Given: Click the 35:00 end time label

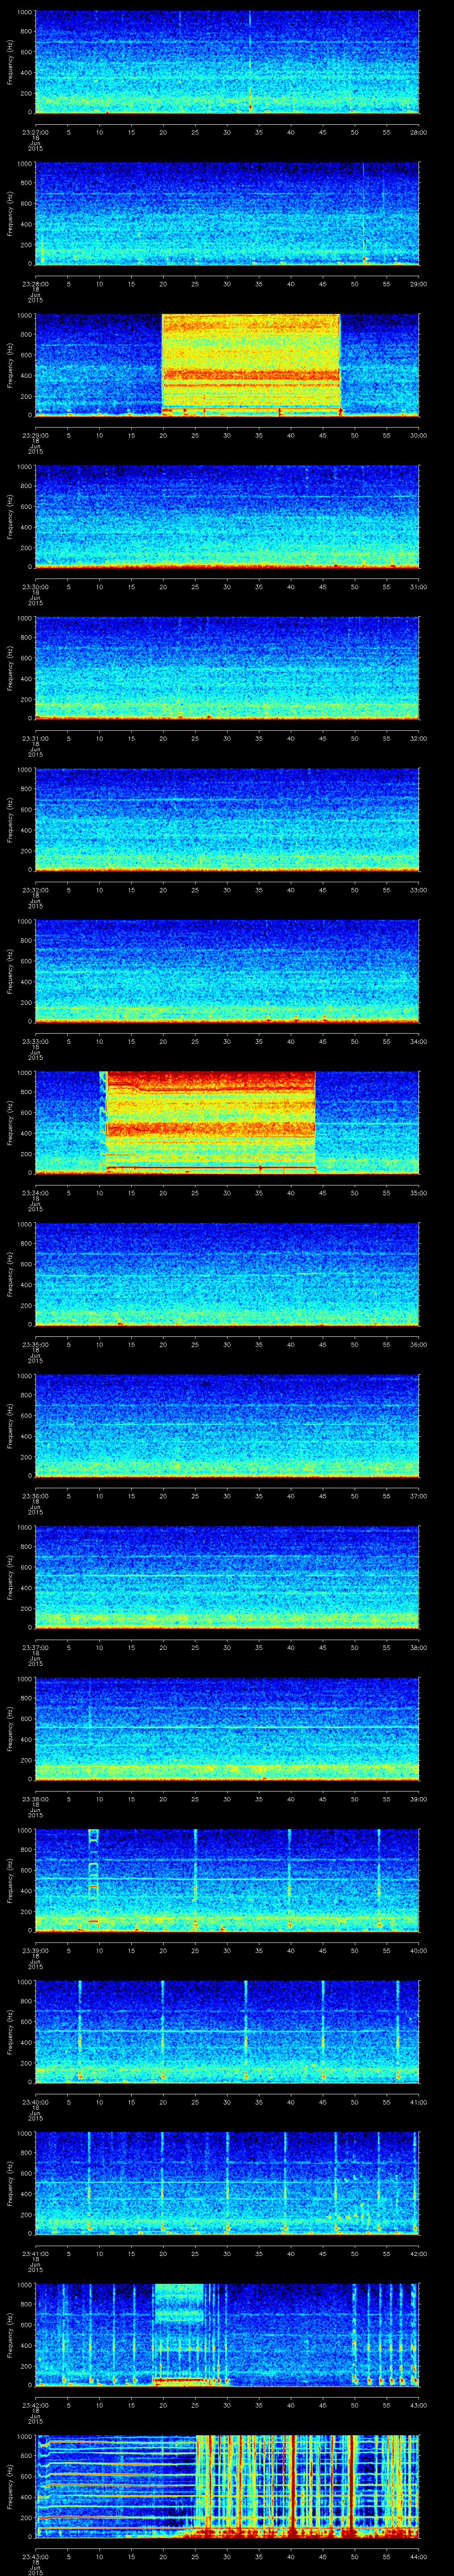Looking at the screenshot, I should pos(418,1193).
